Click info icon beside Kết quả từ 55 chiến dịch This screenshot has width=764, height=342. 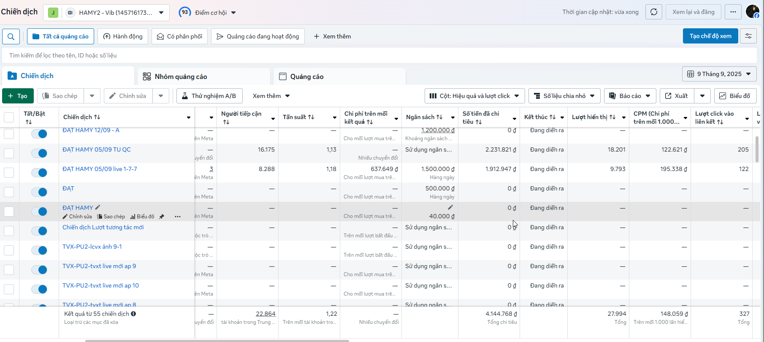coord(133,314)
